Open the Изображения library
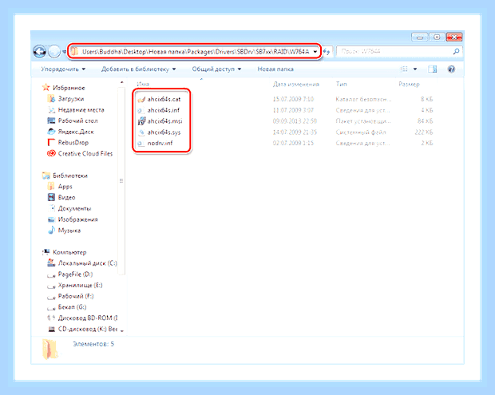The image size is (495, 395). [x=77, y=219]
